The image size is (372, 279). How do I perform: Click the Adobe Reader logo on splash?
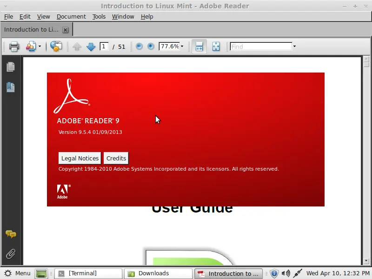[72, 96]
